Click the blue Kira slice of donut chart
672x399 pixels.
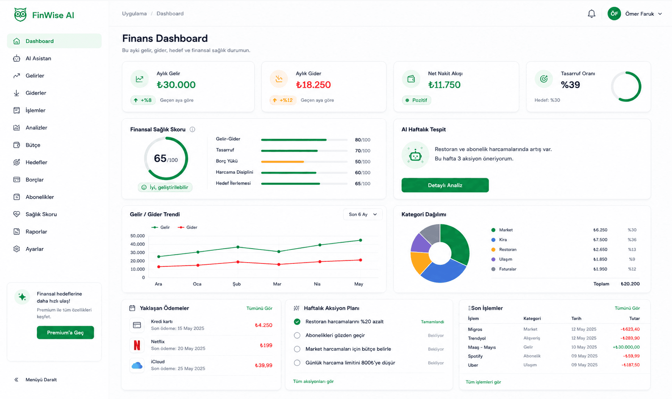(x=444, y=272)
